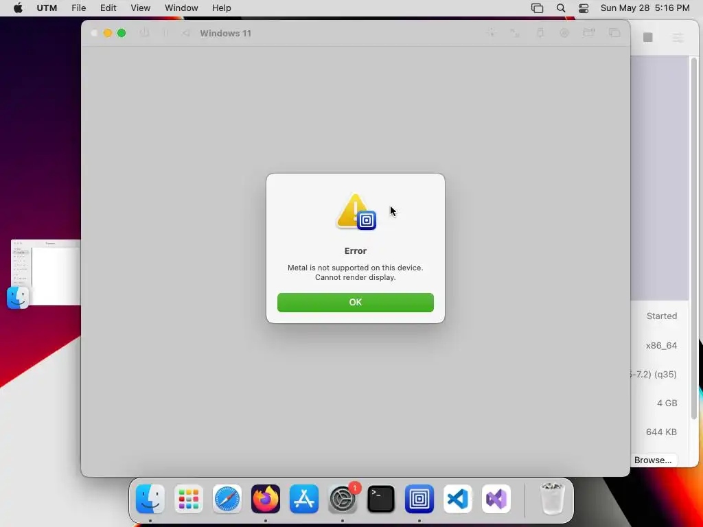This screenshot has width=703, height=527.
Task: Click the resize display arrows toolbar icon
Action: point(515,33)
